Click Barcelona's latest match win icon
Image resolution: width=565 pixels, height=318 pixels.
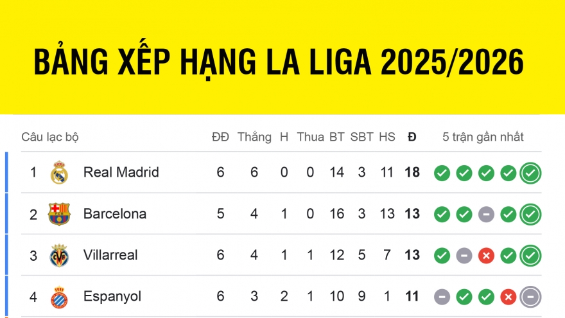pos(531,214)
